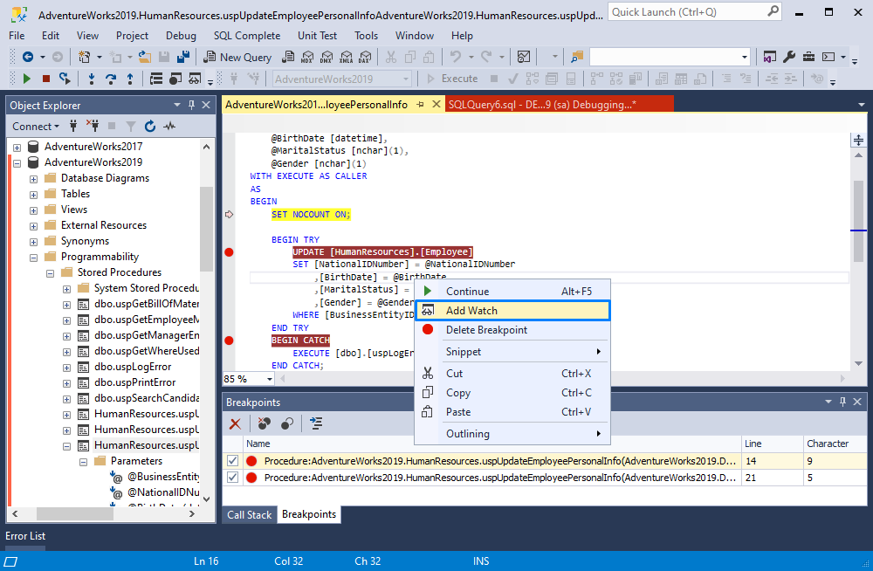
Task: Click the Object Explorer filter icon
Action: click(131, 127)
